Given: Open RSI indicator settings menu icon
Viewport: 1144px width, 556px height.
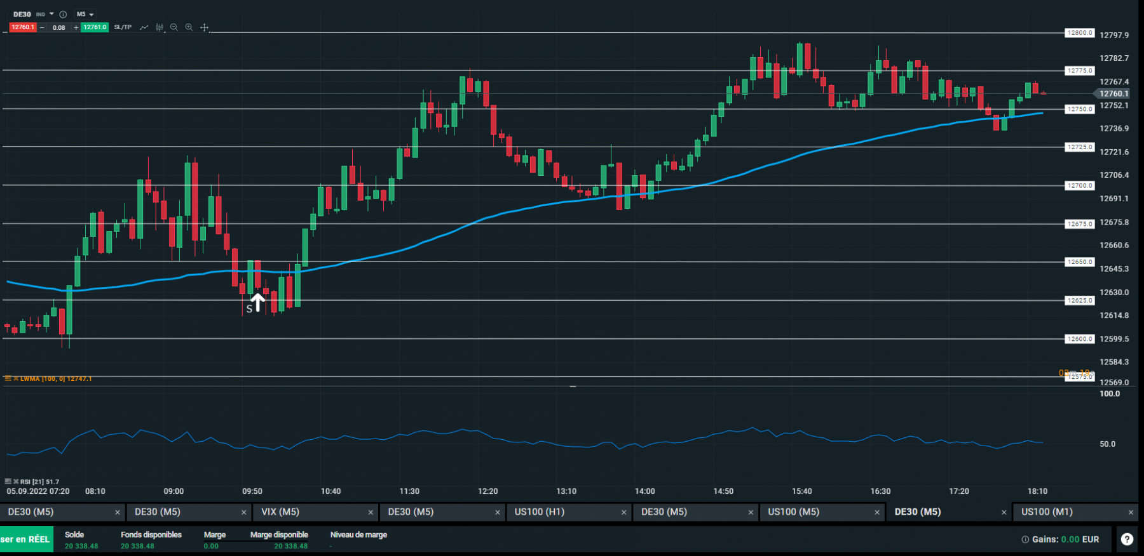Looking at the screenshot, I should click(x=8, y=482).
